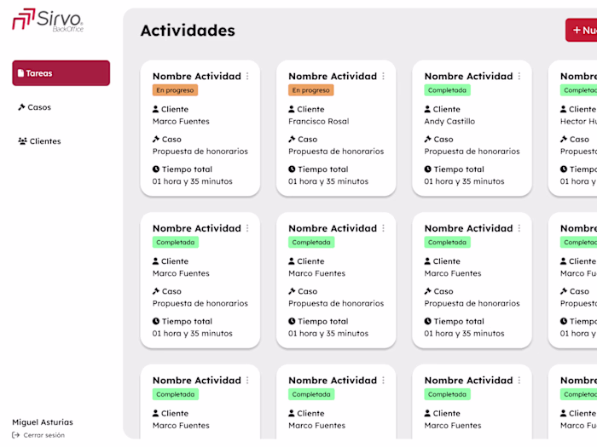
Task: Expand kebab menu on Andy Castillo card
Action: (519, 77)
